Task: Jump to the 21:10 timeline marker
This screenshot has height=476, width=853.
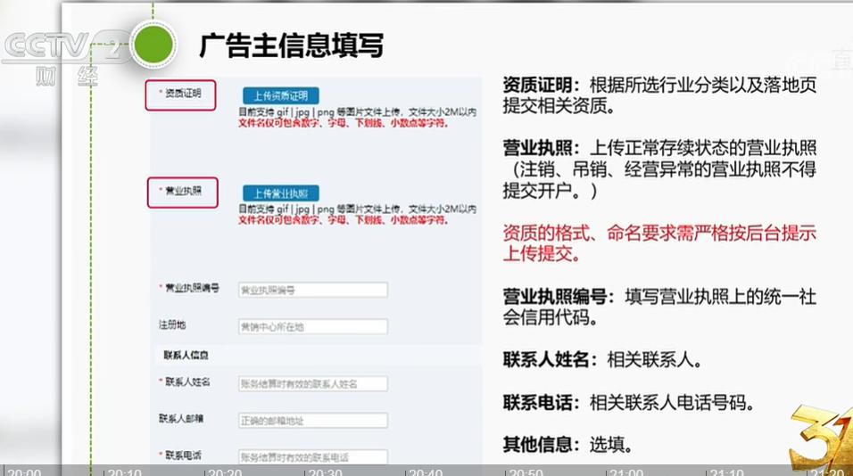Action: click(x=727, y=472)
